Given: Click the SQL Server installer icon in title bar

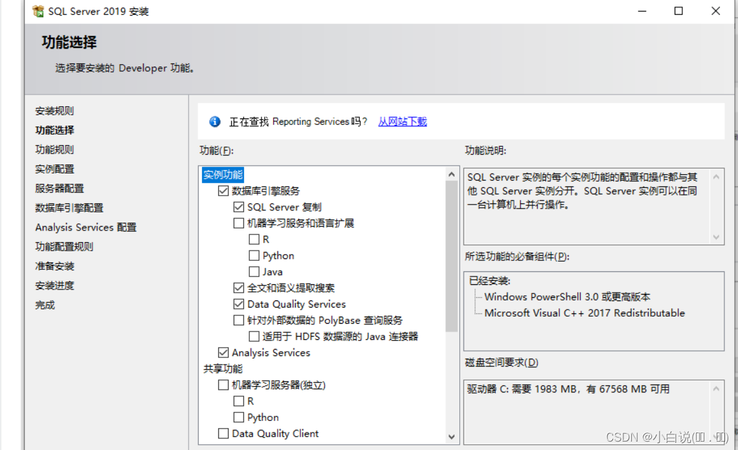Looking at the screenshot, I should (38, 11).
